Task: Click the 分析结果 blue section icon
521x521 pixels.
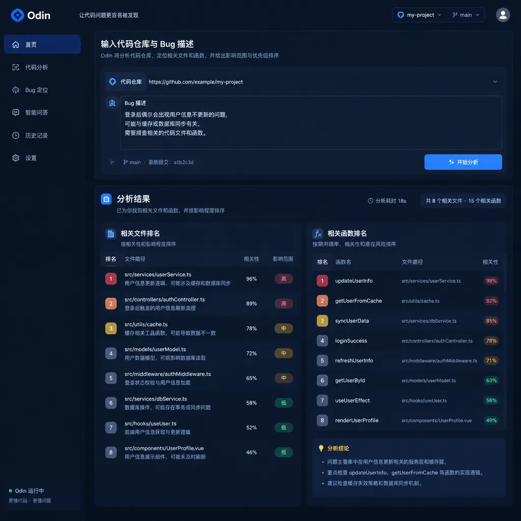Action: [x=106, y=199]
